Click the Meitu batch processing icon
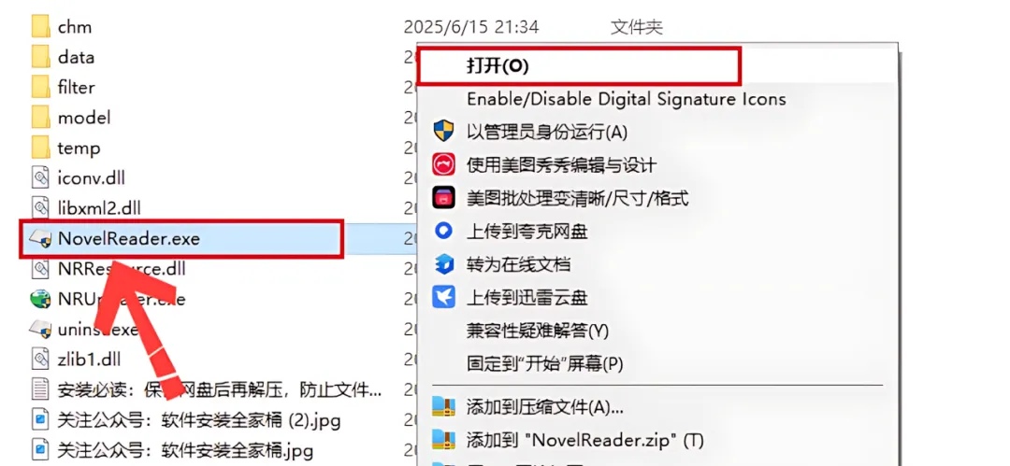The image size is (1010, 466). 444,198
